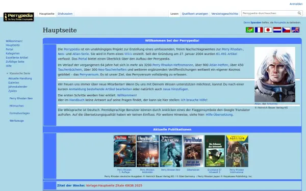This screenshot has height=191, width=306.
Task: Go to Zufällige Seite
Action: coord(15,62)
